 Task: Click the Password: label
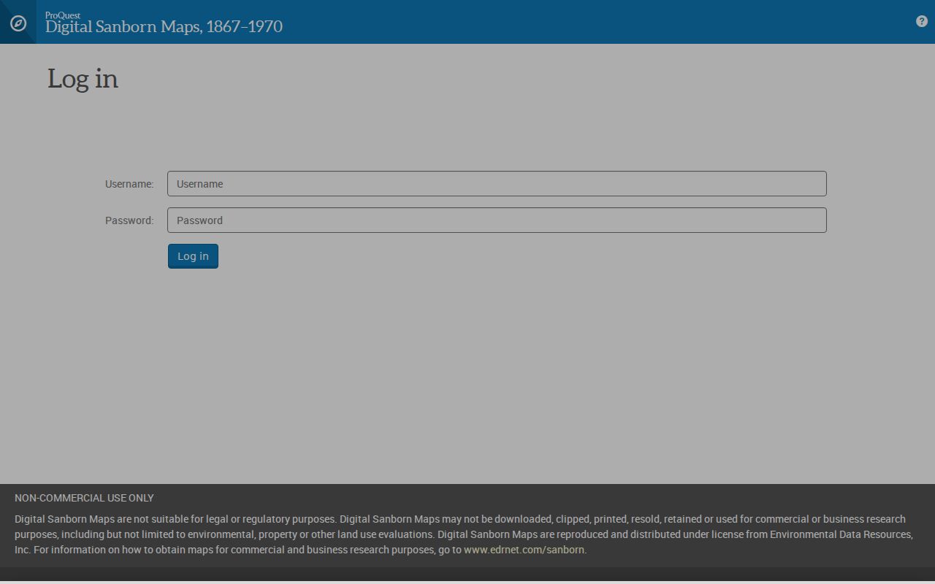pos(129,220)
